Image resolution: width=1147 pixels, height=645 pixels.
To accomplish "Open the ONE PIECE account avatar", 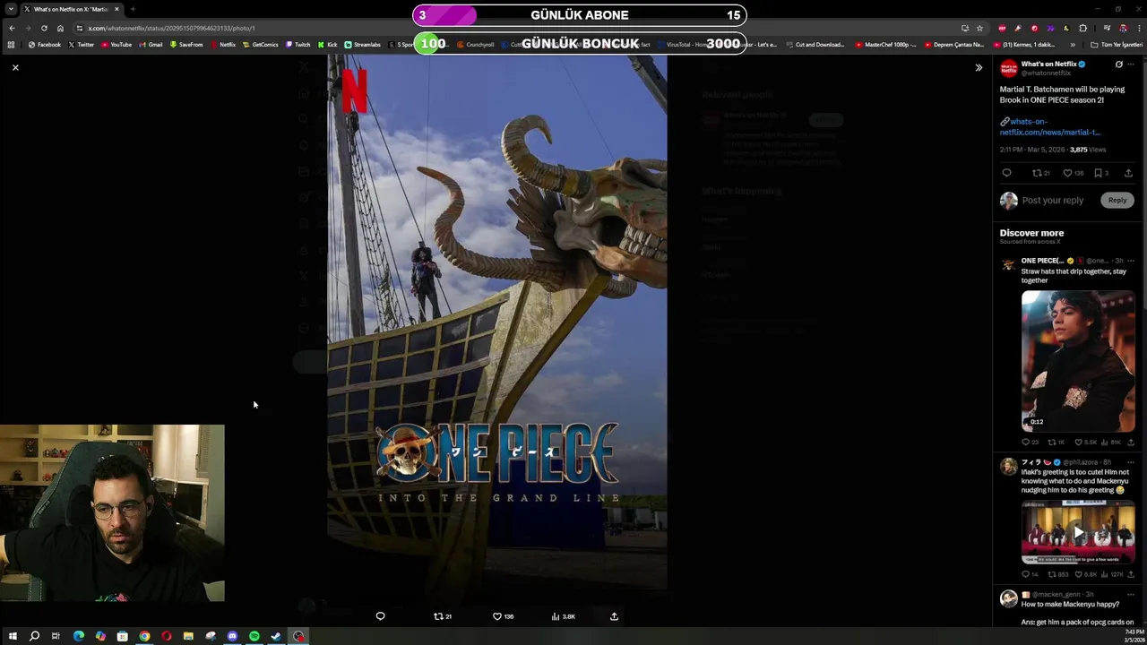I will point(1009,264).
